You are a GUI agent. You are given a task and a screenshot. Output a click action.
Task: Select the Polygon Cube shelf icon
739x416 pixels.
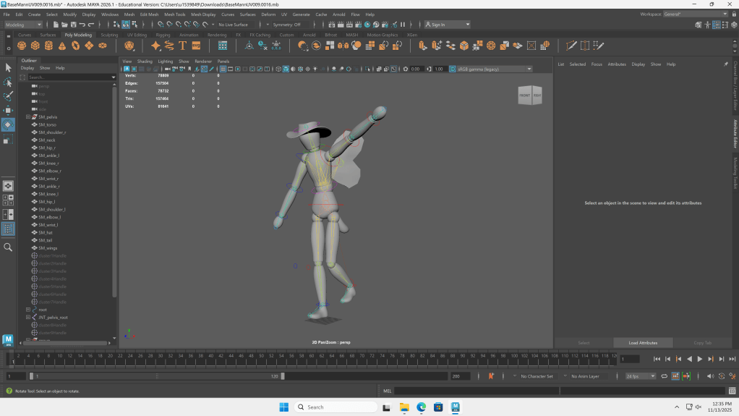(35, 46)
